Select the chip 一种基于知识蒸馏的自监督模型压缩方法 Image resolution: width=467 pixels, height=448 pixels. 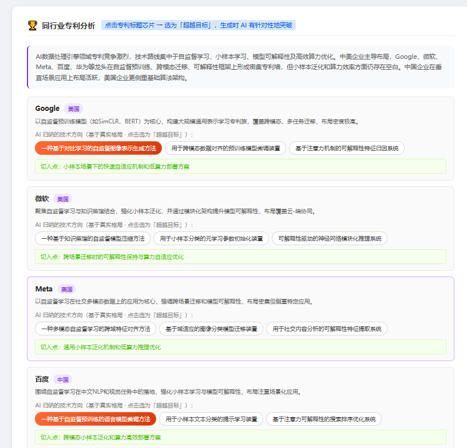[93, 238]
